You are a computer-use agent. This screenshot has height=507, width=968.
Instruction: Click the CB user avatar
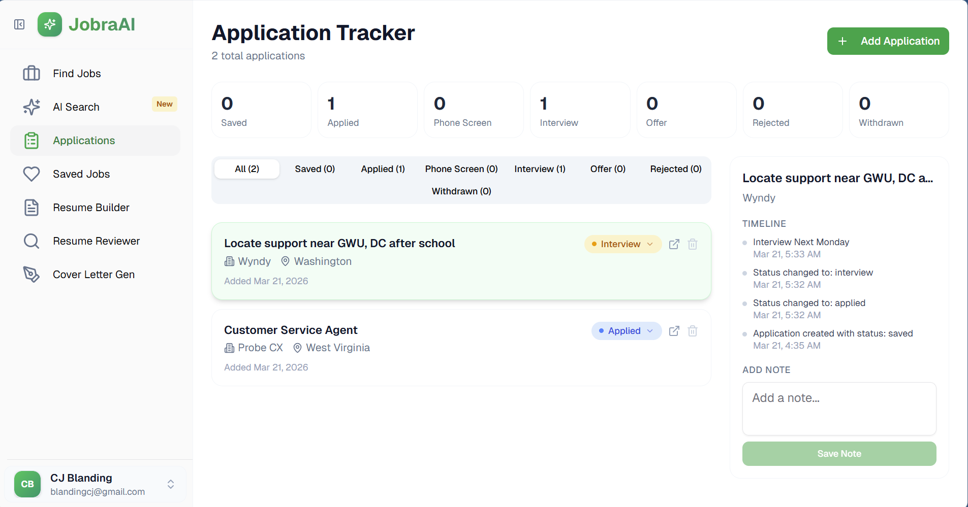[27, 484]
